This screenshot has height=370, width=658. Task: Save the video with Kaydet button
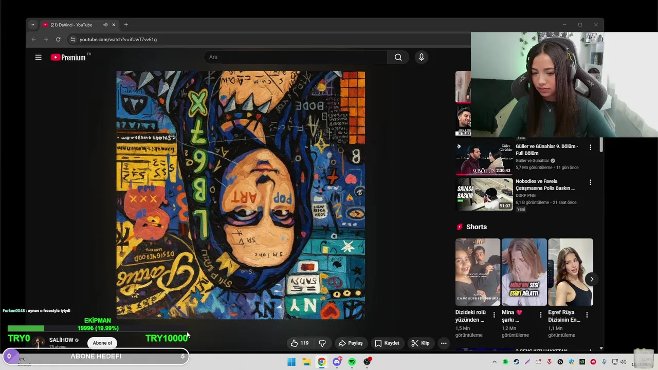coord(387,343)
